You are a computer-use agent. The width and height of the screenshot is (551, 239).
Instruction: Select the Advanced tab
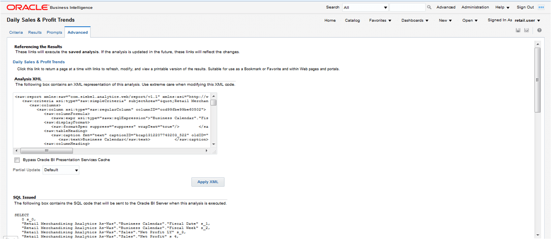click(78, 32)
